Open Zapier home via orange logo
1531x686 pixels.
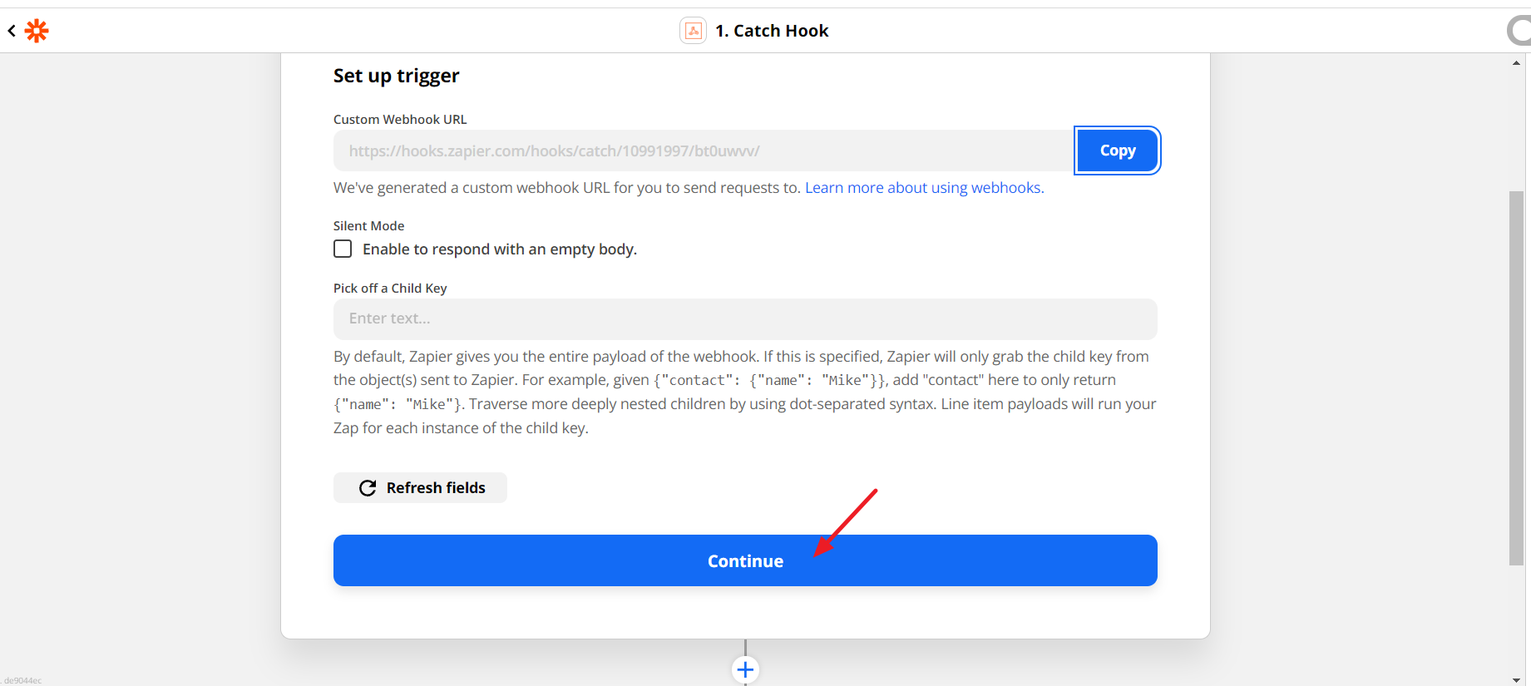coord(37,31)
